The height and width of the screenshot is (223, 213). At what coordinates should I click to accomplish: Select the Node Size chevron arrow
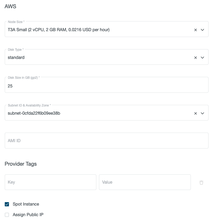pyautogui.click(x=202, y=30)
